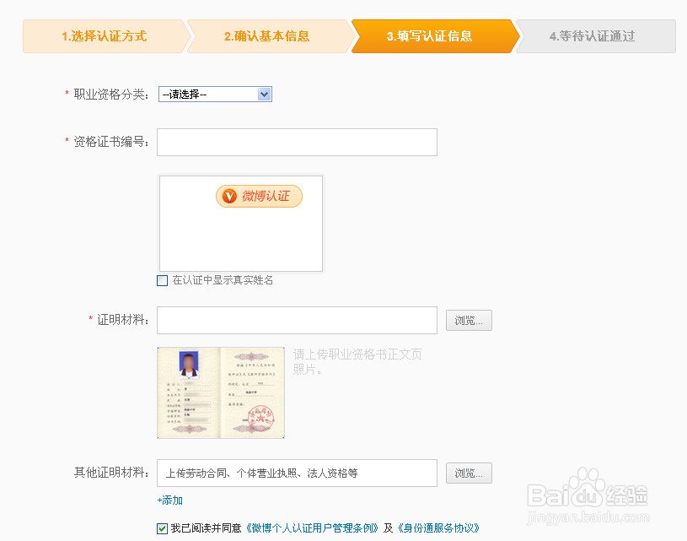Click the '微博认证' badge in the preview box

(259, 196)
